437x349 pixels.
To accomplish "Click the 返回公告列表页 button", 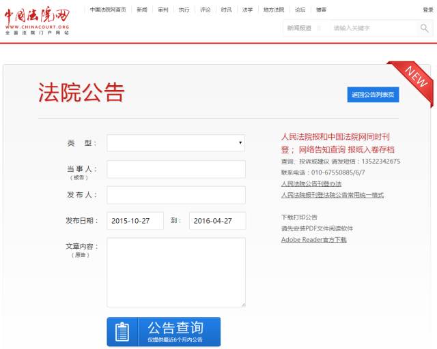I will click(x=373, y=95).
